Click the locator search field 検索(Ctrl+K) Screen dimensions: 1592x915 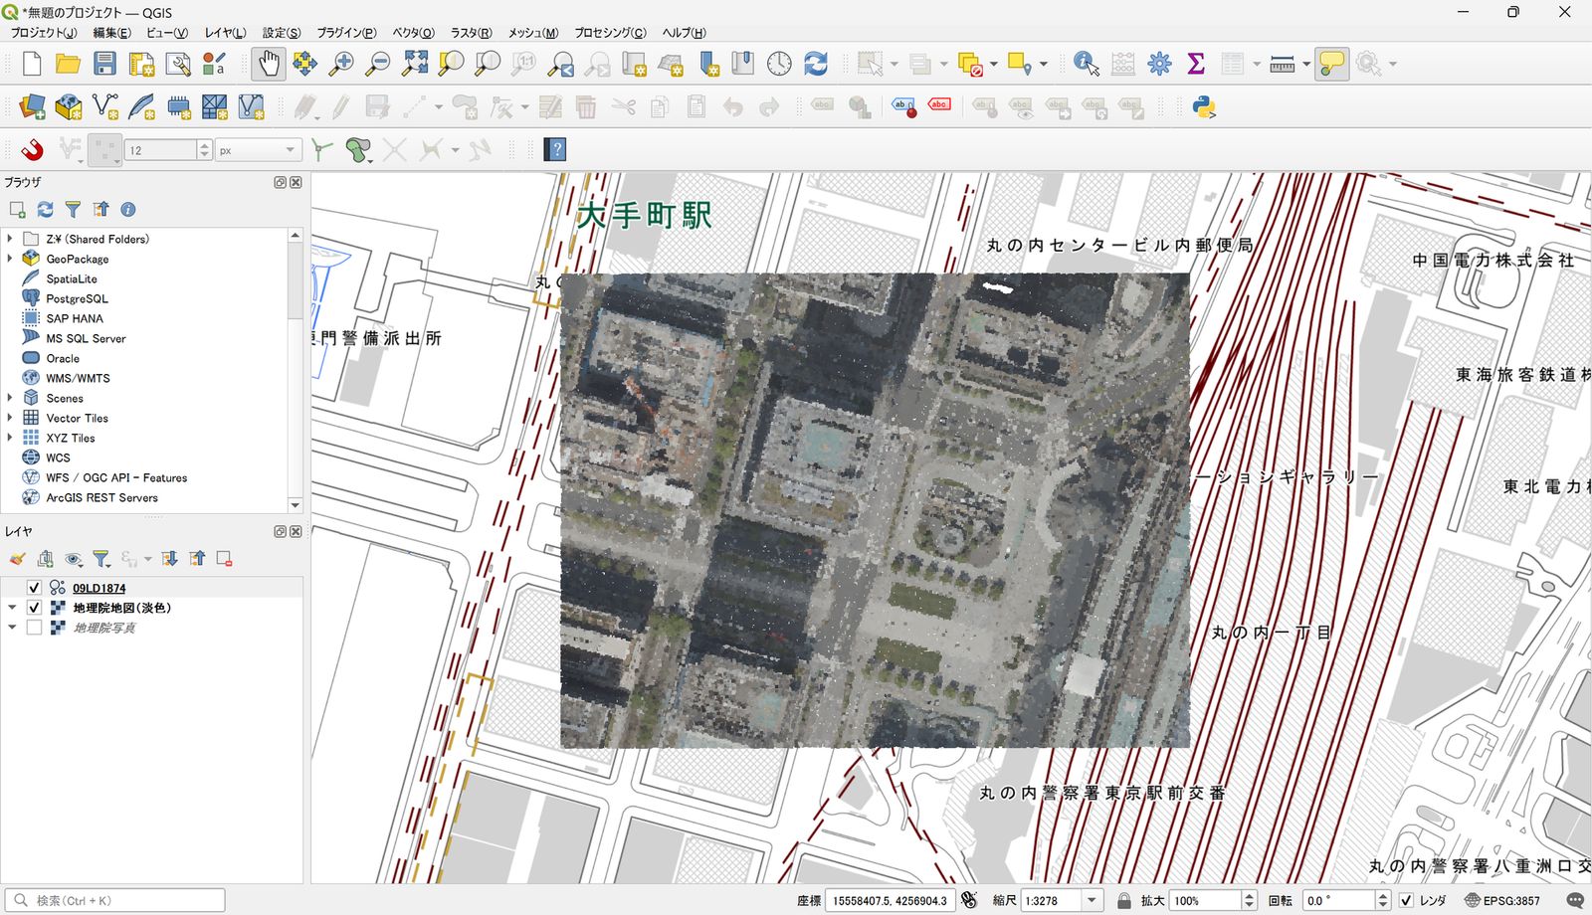click(x=114, y=900)
